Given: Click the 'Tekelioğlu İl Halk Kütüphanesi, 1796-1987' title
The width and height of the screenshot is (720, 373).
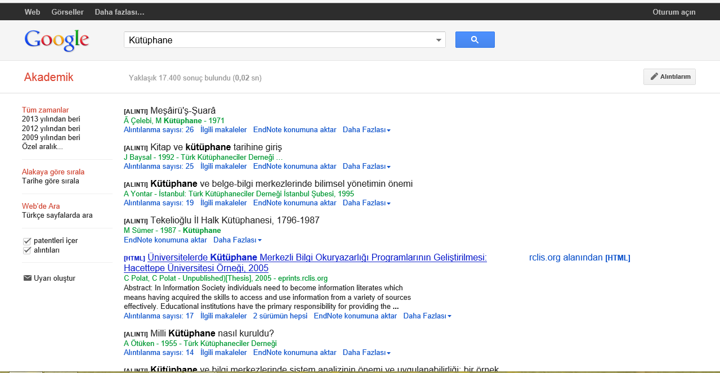Looking at the screenshot, I should (x=235, y=221).
